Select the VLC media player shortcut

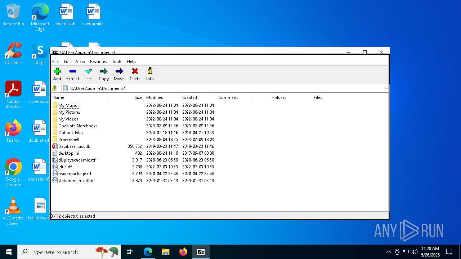point(13,212)
